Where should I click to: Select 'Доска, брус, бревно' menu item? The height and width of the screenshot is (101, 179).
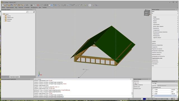point(158,26)
